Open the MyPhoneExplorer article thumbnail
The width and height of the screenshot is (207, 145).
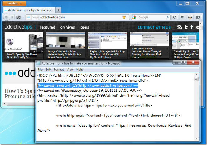click(x=108, y=45)
